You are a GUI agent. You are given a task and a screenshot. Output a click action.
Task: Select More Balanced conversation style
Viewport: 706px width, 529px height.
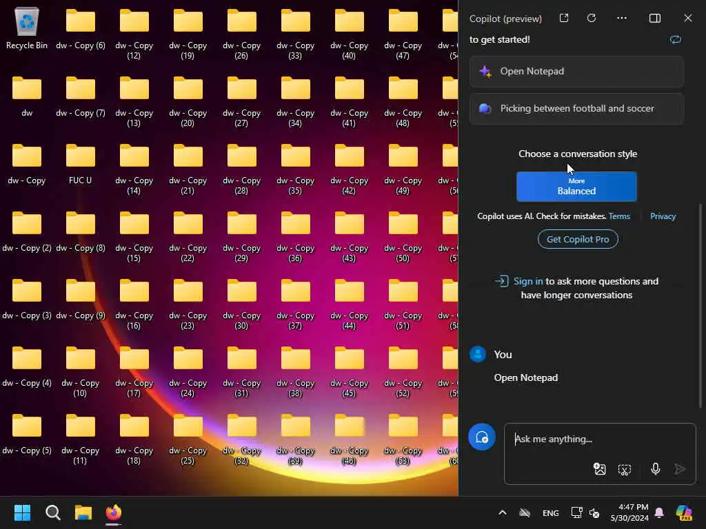(x=576, y=186)
